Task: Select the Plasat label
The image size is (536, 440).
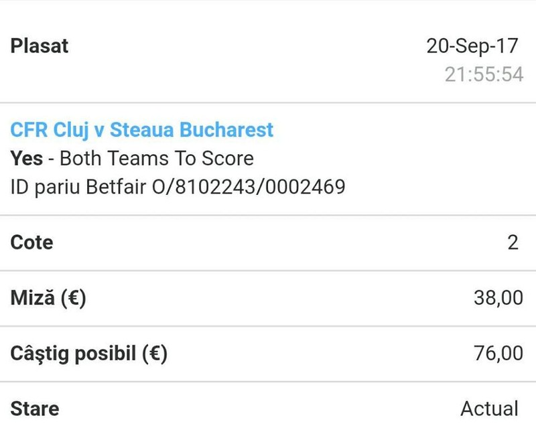Action: click(40, 46)
